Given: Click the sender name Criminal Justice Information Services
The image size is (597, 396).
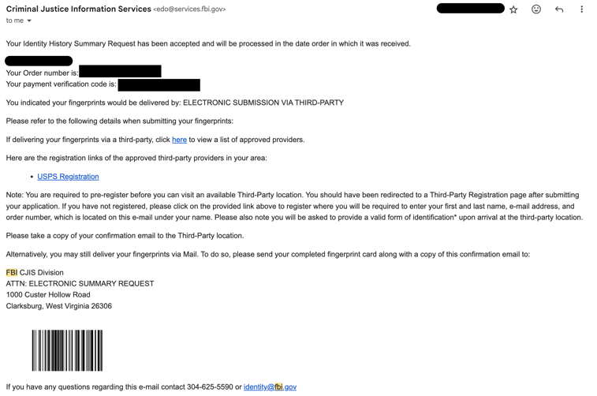Looking at the screenshot, I should click(x=78, y=9).
